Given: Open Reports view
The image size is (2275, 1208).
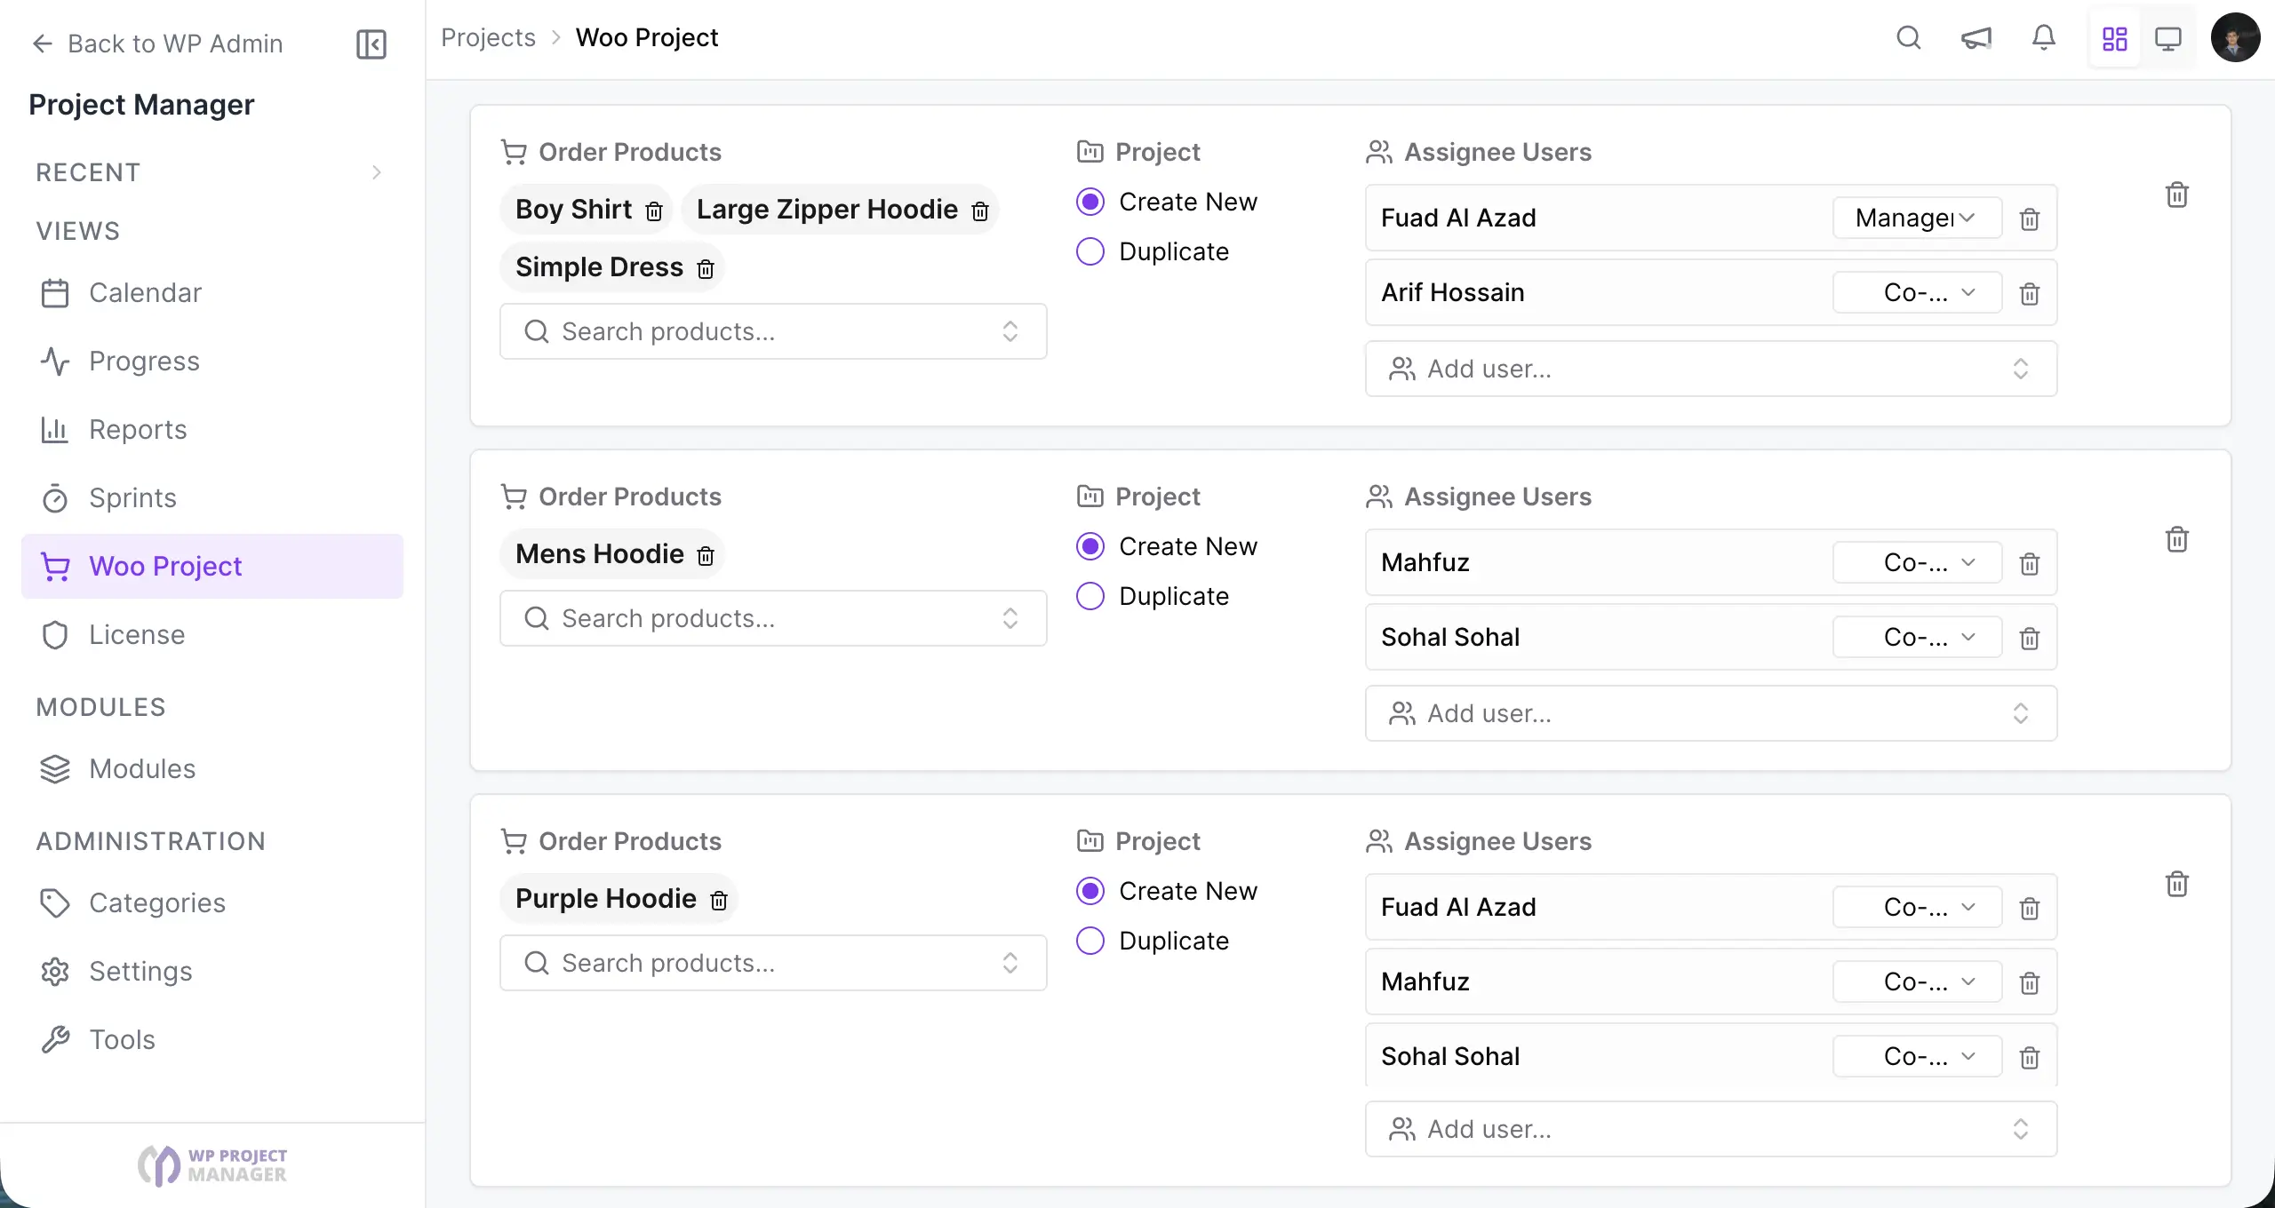Looking at the screenshot, I should point(212,430).
